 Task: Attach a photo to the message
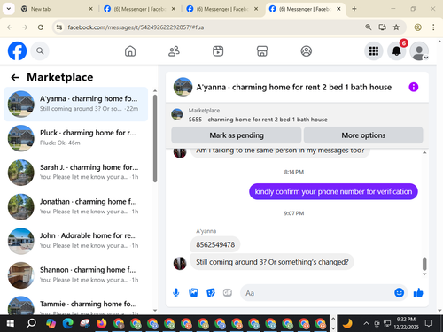[193, 293]
